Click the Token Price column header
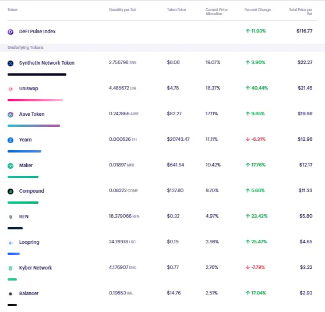 [x=176, y=10]
